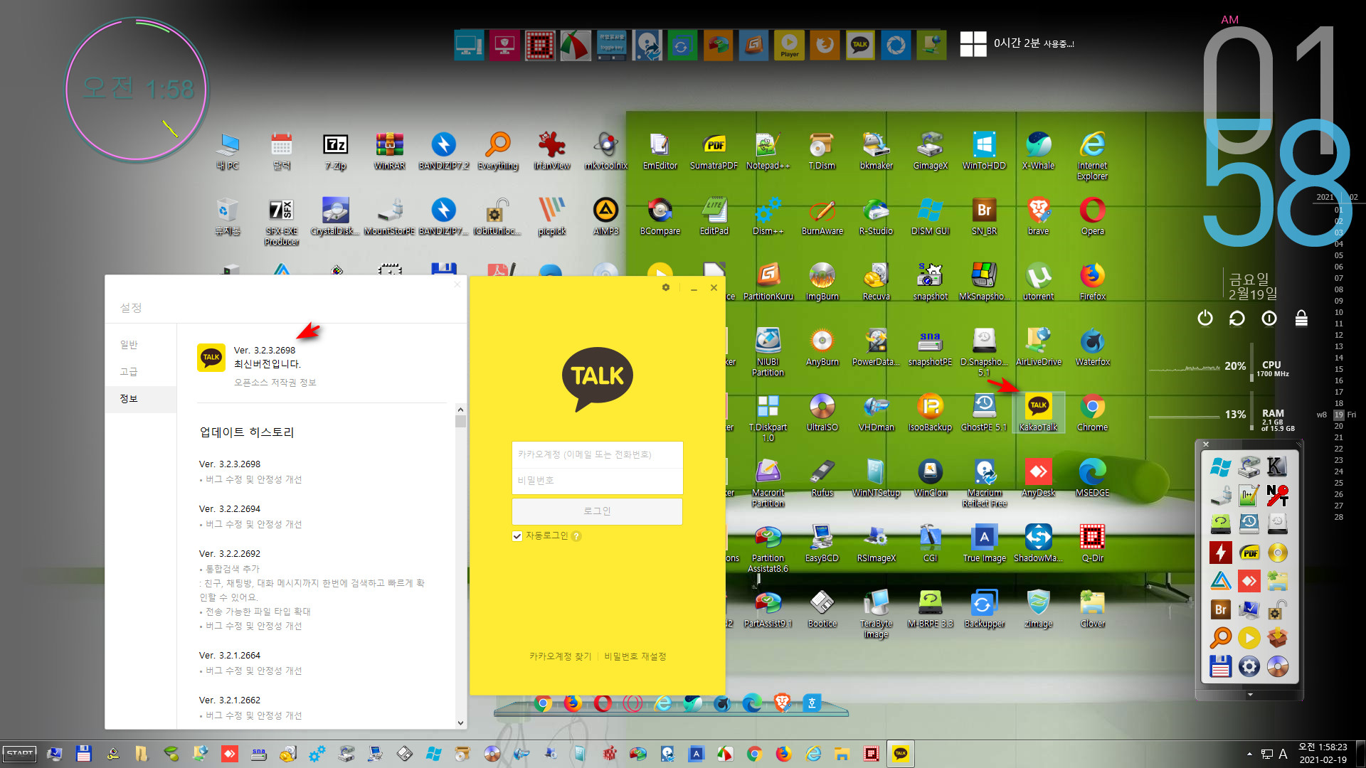
Task: Open the 내 PC desktop icon
Action: click(x=227, y=151)
